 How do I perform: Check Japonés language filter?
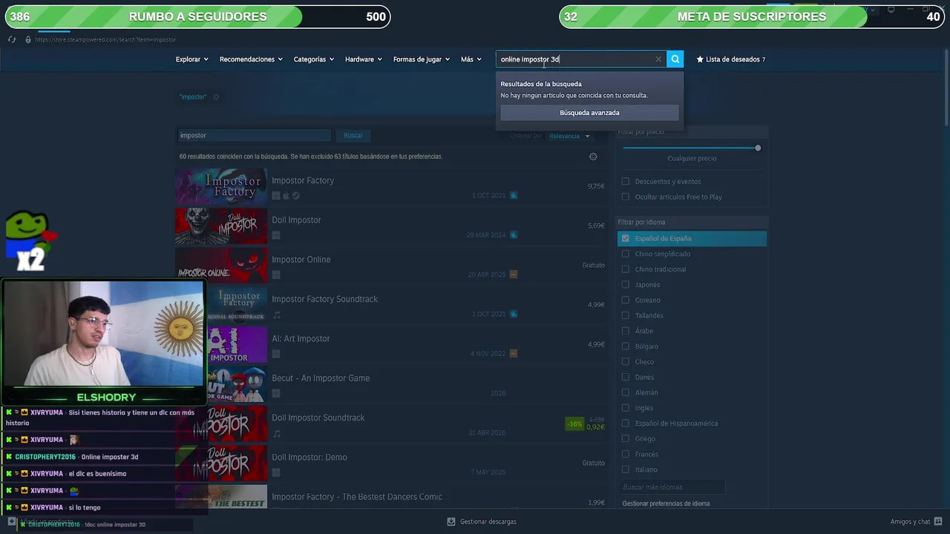[625, 285]
